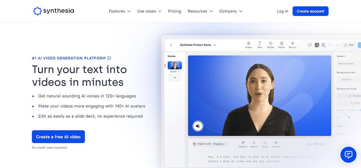The width and height of the screenshot is (361, 168).
Task: Go to the Pricing page
Action: click(x=175, y=11)
